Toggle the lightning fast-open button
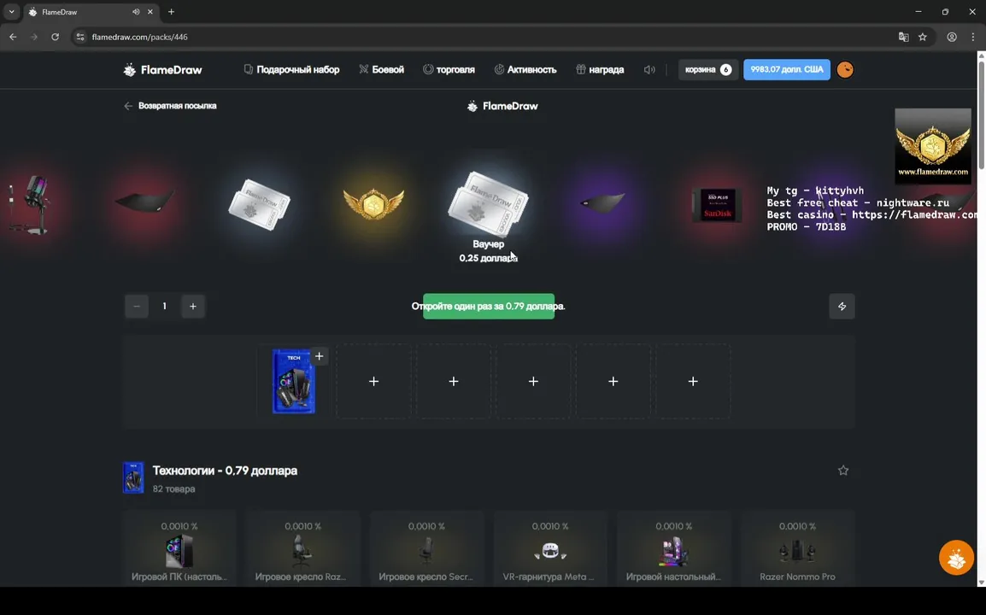Viewport: 986px width, 615px height. [x=842, y=307]
